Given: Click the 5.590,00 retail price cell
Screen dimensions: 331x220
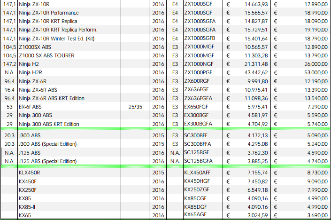Looking at the screenshot, I should tap(317, 115).
